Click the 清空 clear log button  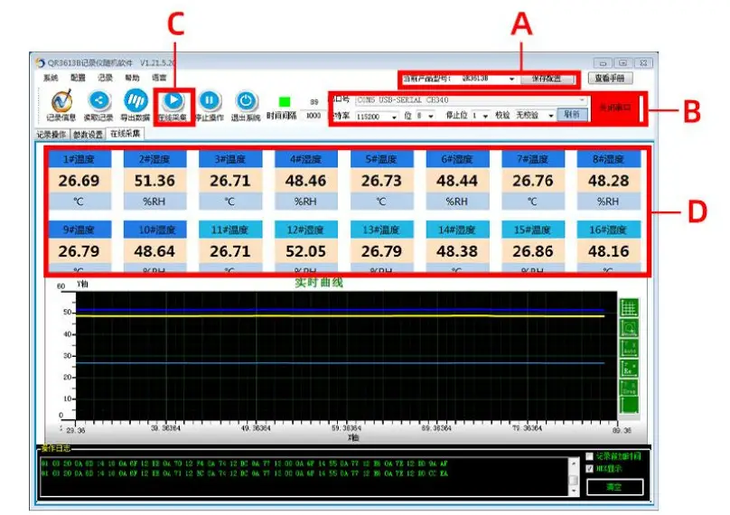point(615,487)
